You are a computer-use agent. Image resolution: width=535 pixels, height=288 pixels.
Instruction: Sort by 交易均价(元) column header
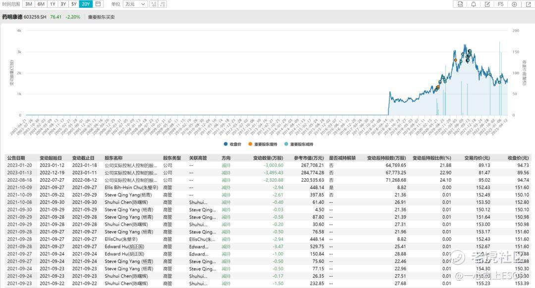pyautogui.click(x=477, y=158)
